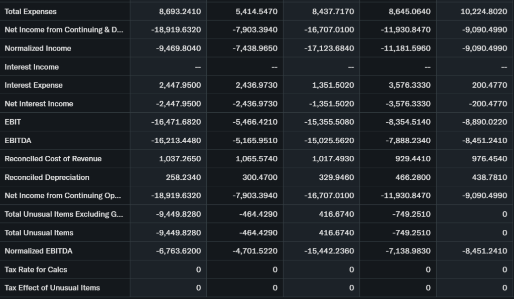Click the Tax Effect of Unusual Items label
Image resolution: width=514 pixels, height=299 pixels.
pyautogui.click(x=52, y=288)
